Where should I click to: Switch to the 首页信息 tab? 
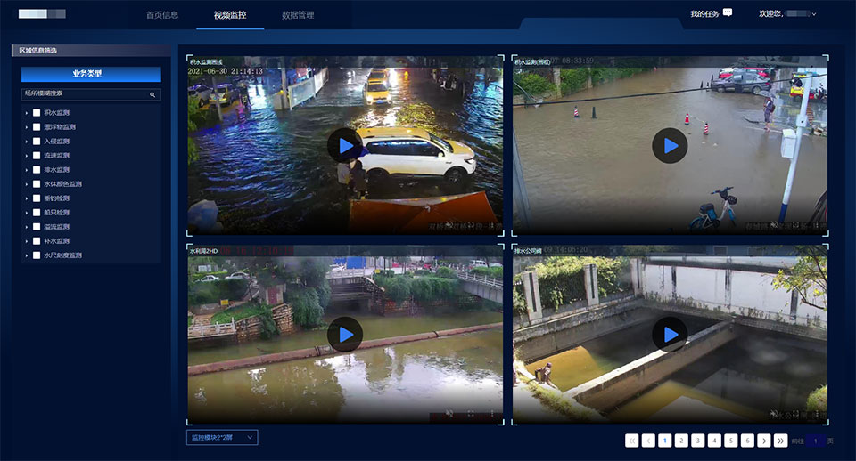click(162, 15)
